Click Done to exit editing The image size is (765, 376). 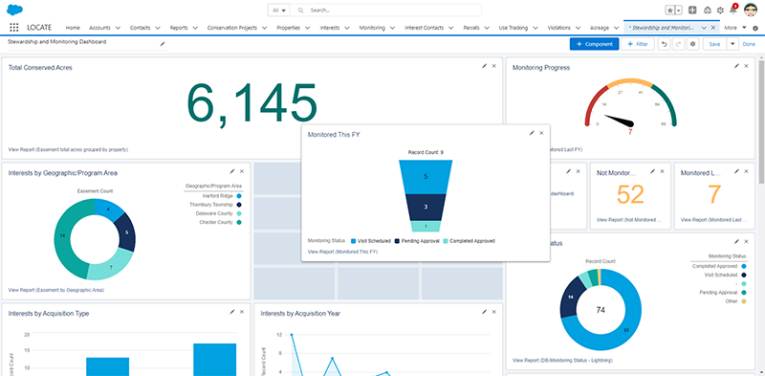point(749,44)
